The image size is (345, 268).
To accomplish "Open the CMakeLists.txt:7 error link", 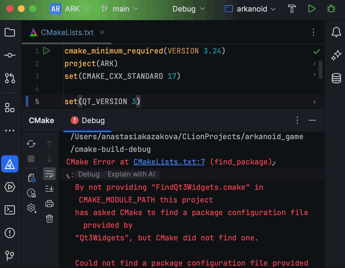I will click(169, 162).
